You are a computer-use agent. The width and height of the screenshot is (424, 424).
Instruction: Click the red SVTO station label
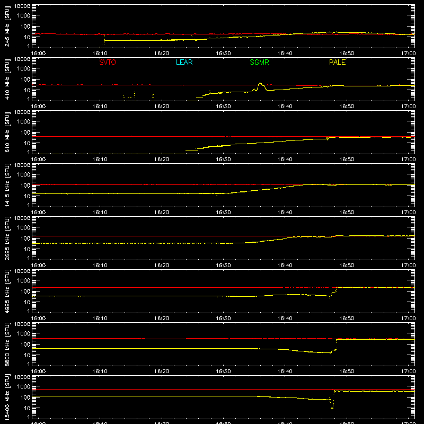[108, 62]
